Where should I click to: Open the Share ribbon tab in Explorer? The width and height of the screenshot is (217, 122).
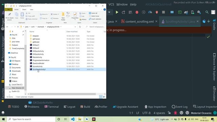click(x=24, y=9)
